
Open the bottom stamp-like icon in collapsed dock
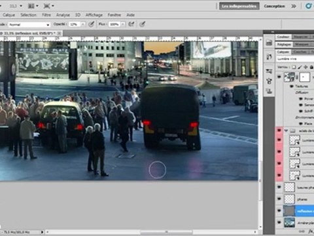[x=269, y=91]
